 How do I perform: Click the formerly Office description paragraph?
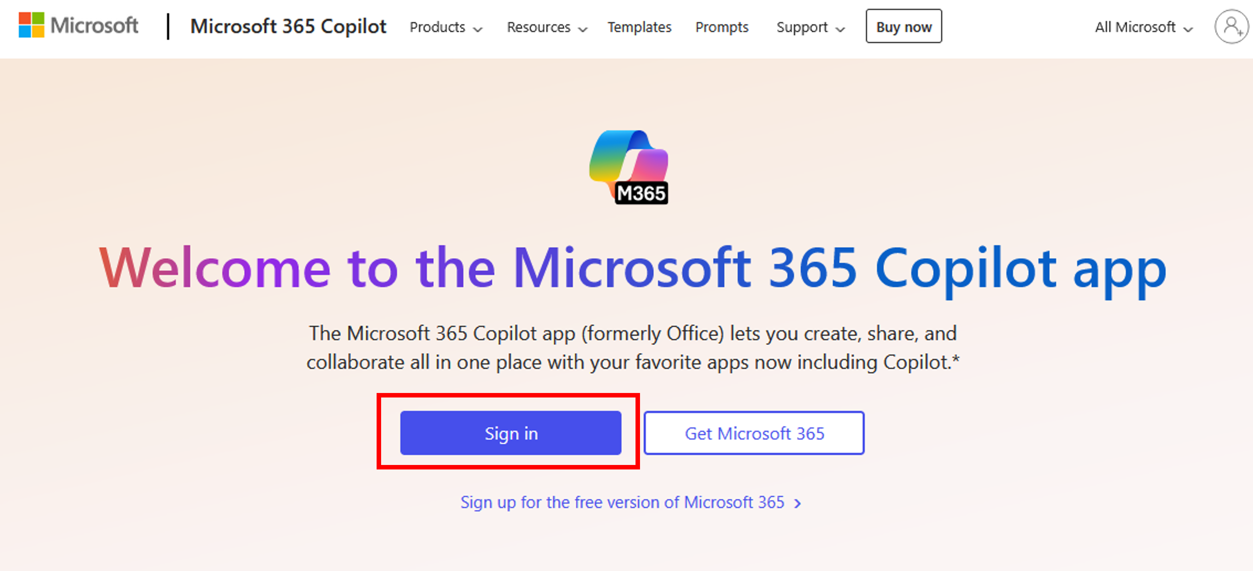coord(632,347)
